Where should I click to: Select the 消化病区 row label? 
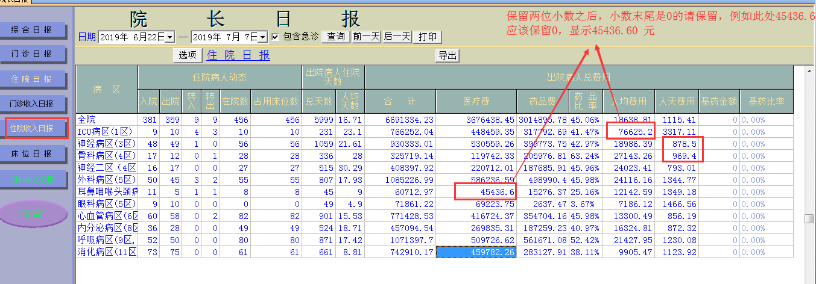[107, 252]
